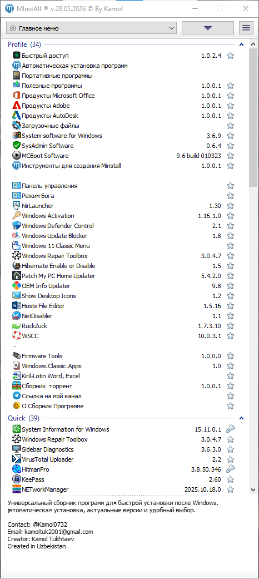Click the WSCC lifebuoy icon

pyautogui.click(x=17, y=335)
